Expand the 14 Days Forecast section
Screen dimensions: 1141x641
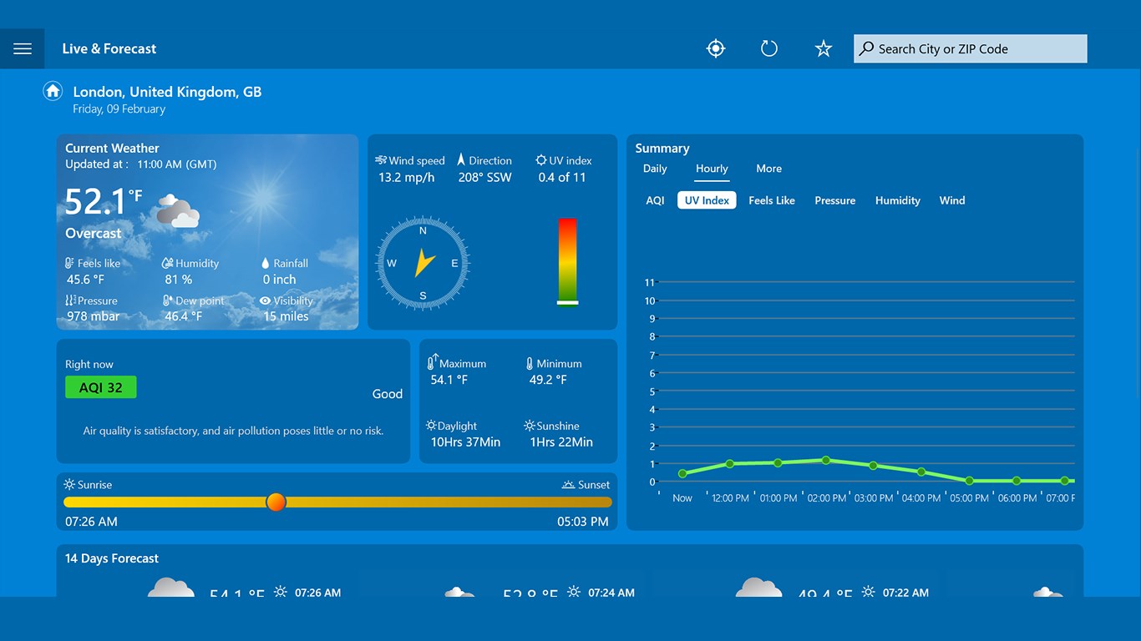click(111, 558)
